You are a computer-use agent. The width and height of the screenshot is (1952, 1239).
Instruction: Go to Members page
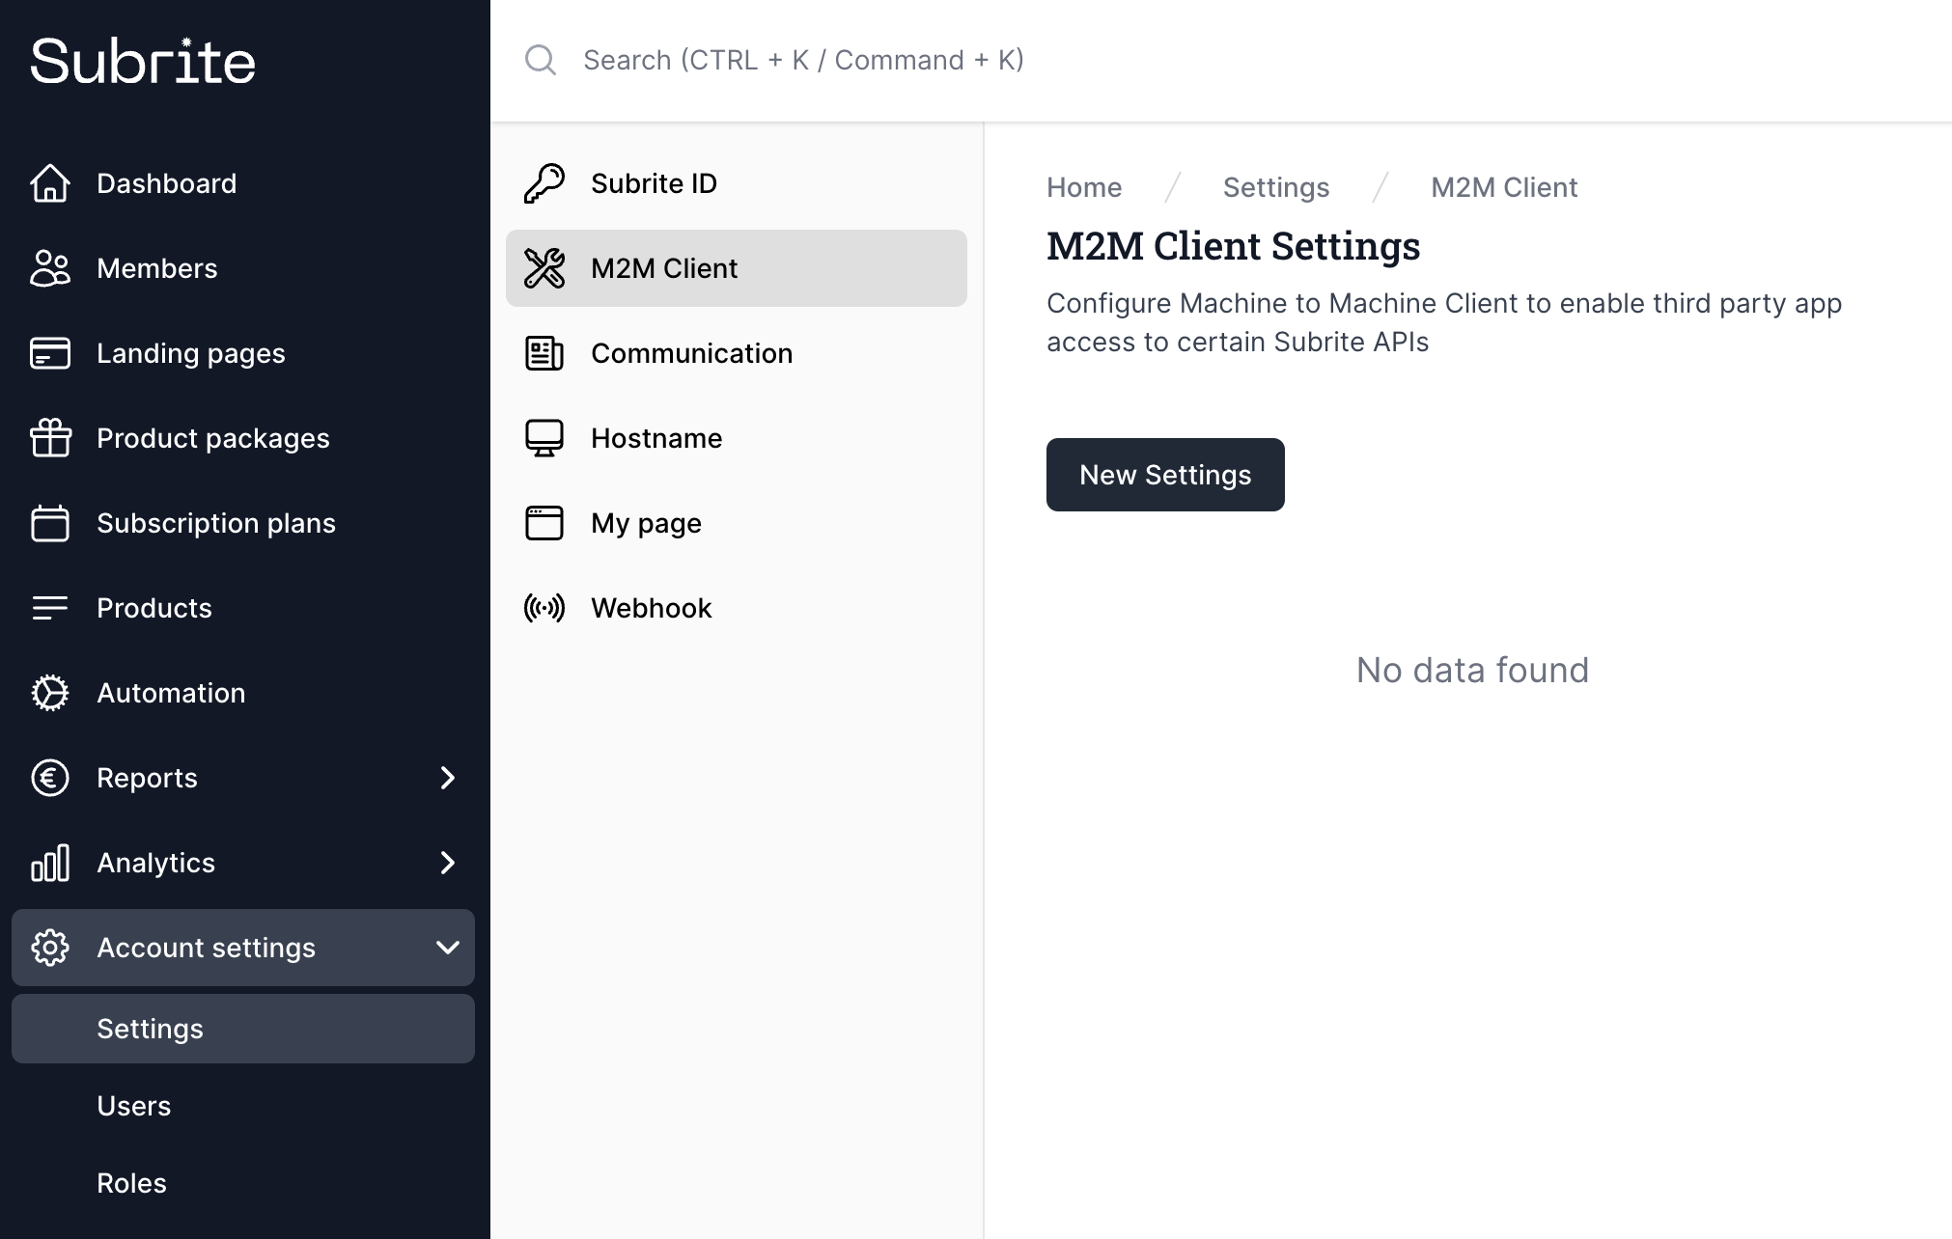(x=243, y=268)
